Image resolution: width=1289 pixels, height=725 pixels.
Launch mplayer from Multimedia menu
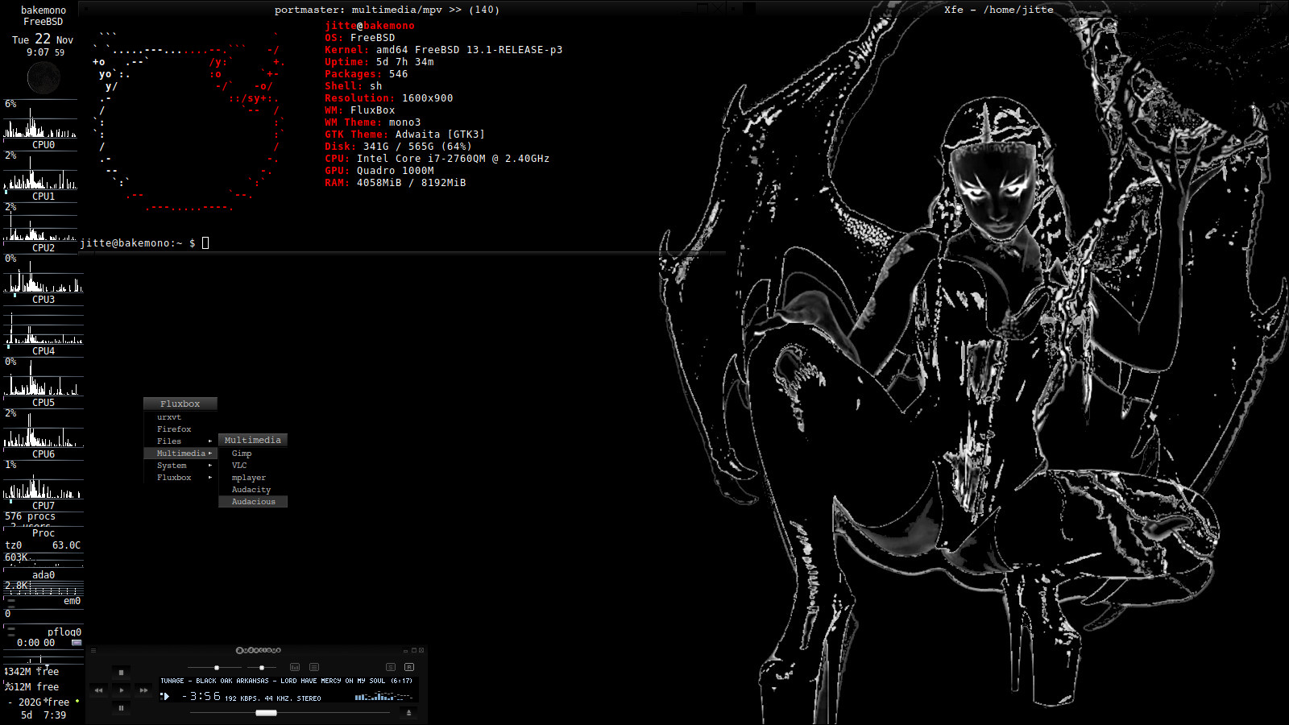coord(253,478)
